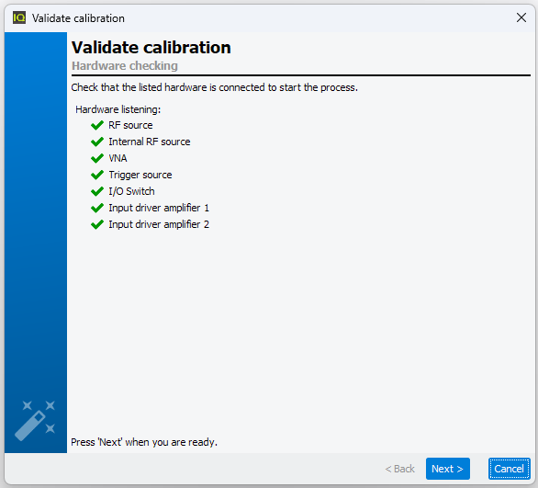Cancel the calibration validation wizard
Screen dimensions: 538x488
pyautogui.click(x=510, y=469)
